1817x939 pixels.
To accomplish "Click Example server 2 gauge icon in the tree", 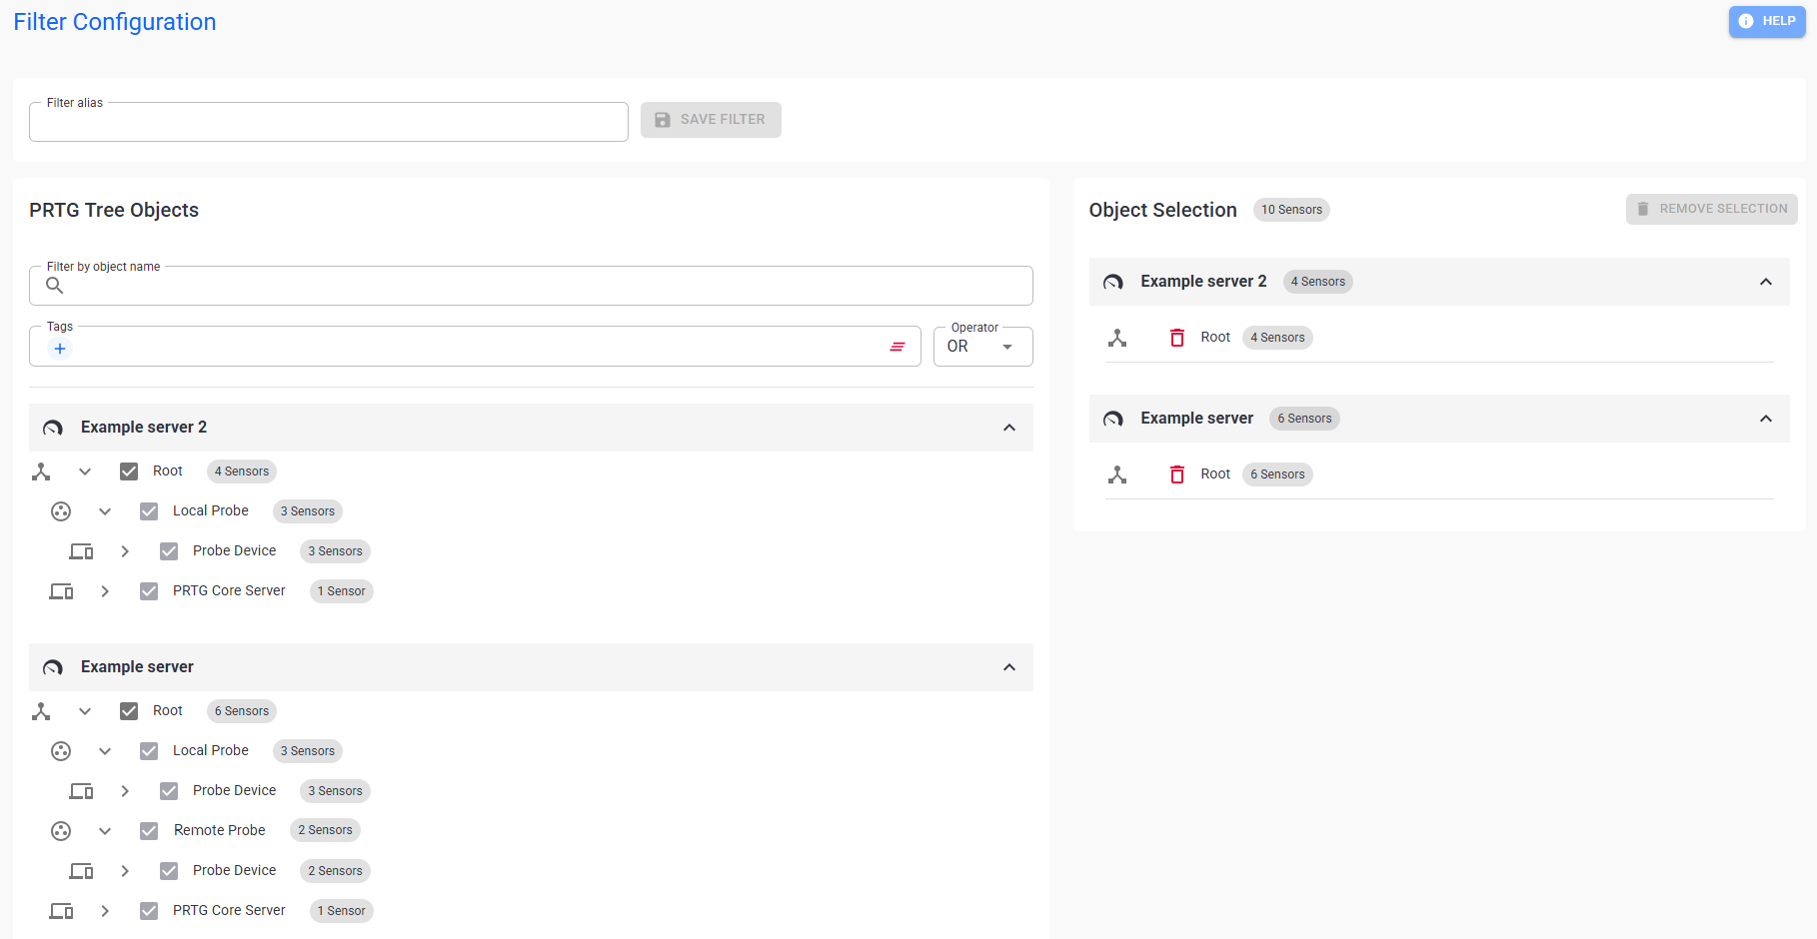I will pyautogui.click(x=53, y=428).
